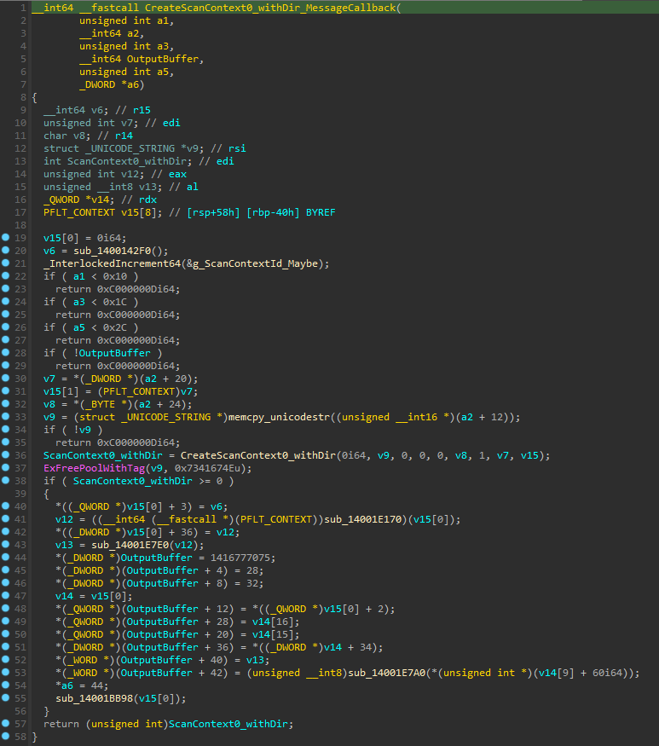
Task: Click the rdx register comment for v14
Action: (x=148, y=200)
